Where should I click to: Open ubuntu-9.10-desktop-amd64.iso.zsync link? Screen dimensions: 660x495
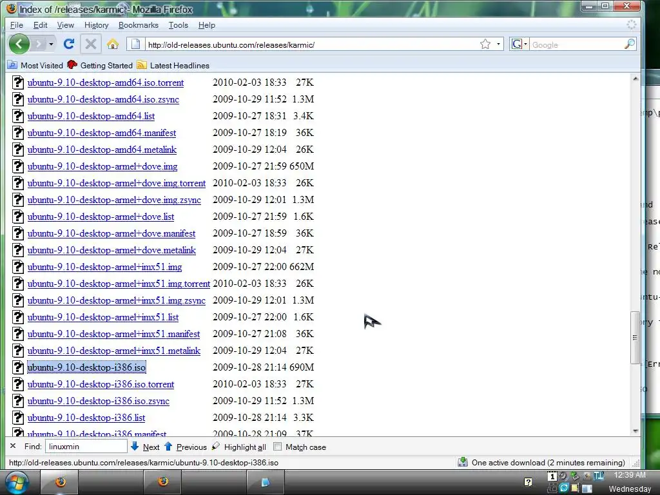(103, 99)
